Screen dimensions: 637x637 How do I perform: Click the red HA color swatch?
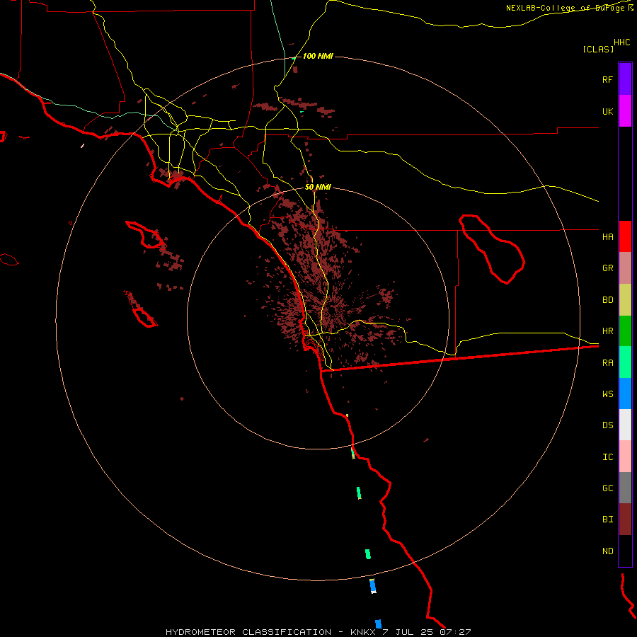point(625,236)
